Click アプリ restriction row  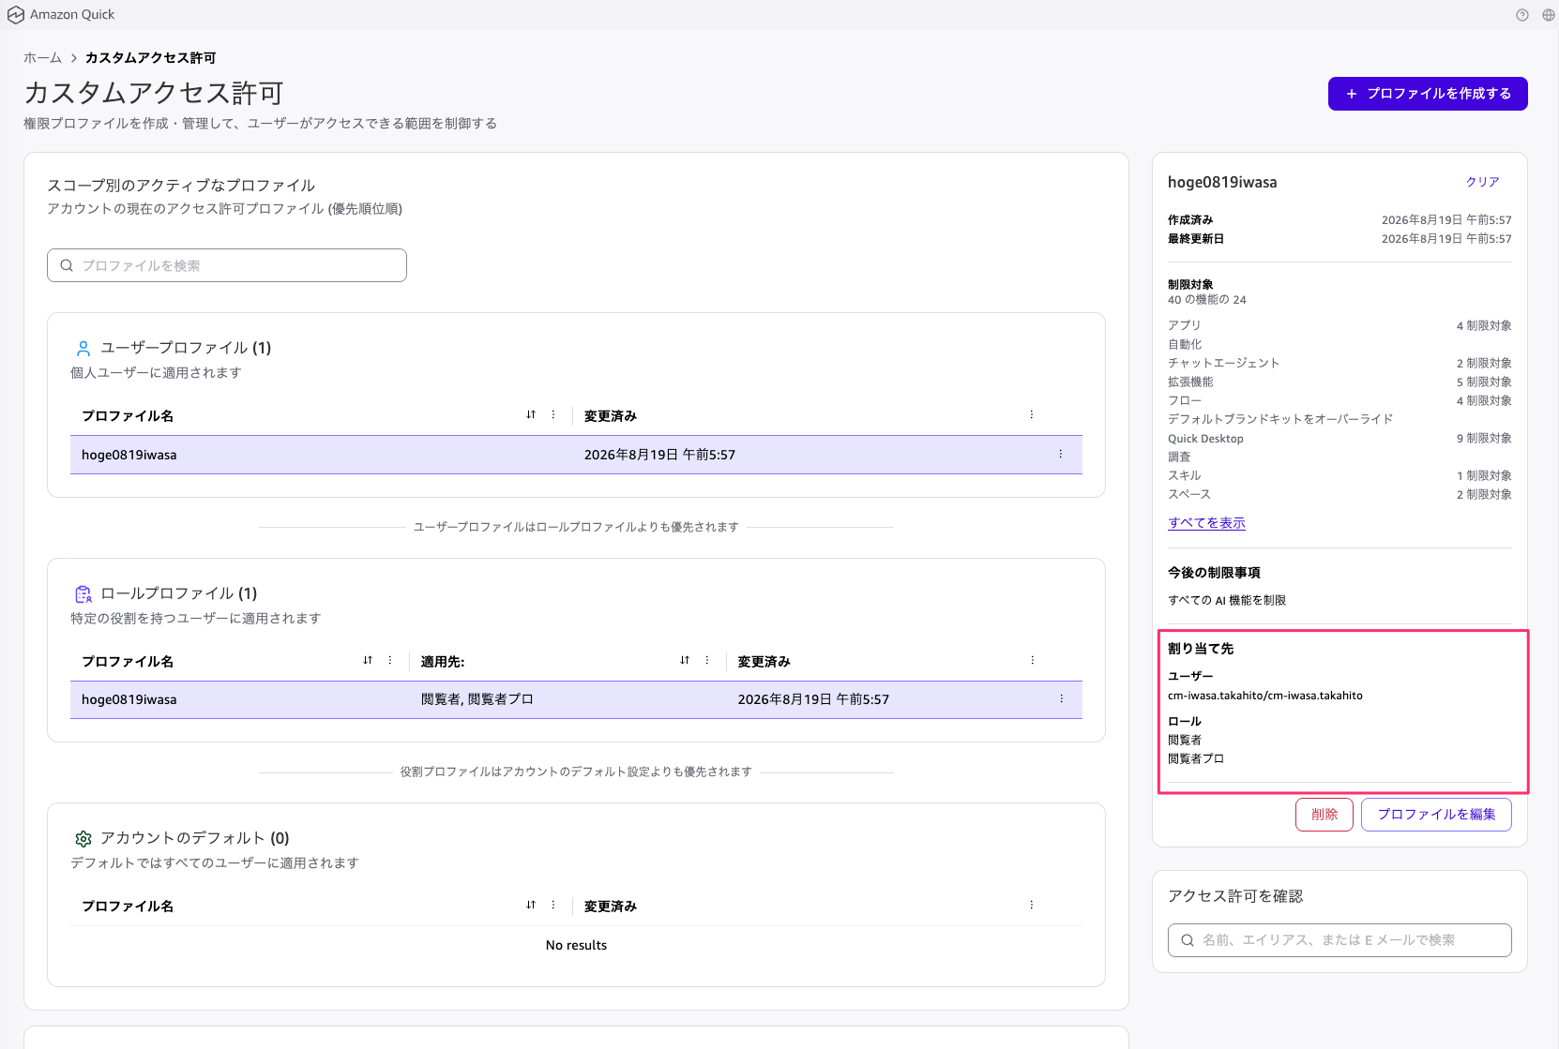(1340, 325)
